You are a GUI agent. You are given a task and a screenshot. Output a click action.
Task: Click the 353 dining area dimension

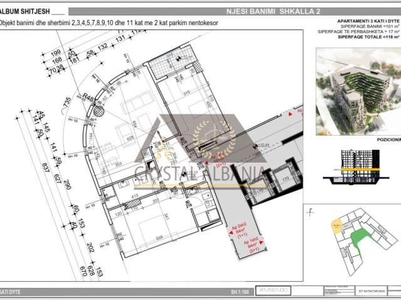118,165
